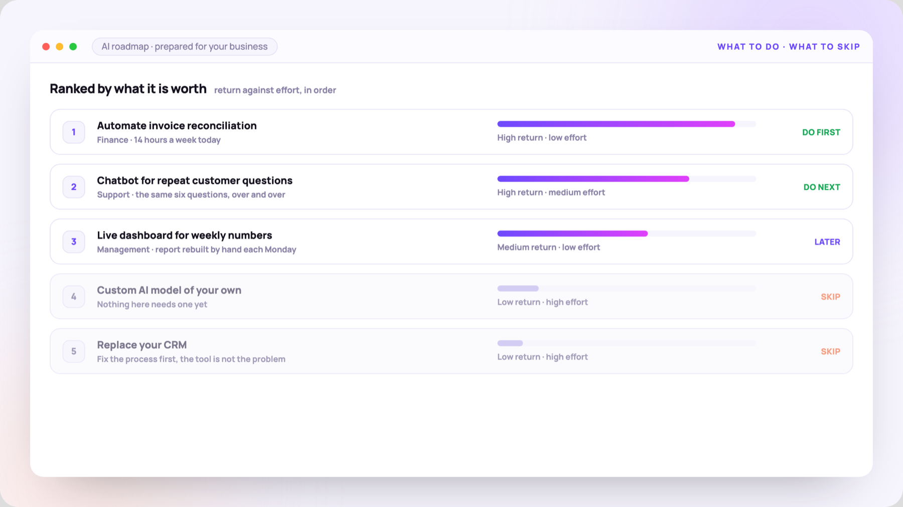Open 'Replace your CRM' title
The image size is (903, 507).
pos(142,345)
